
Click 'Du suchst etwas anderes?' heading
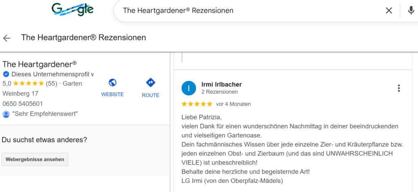44,140
